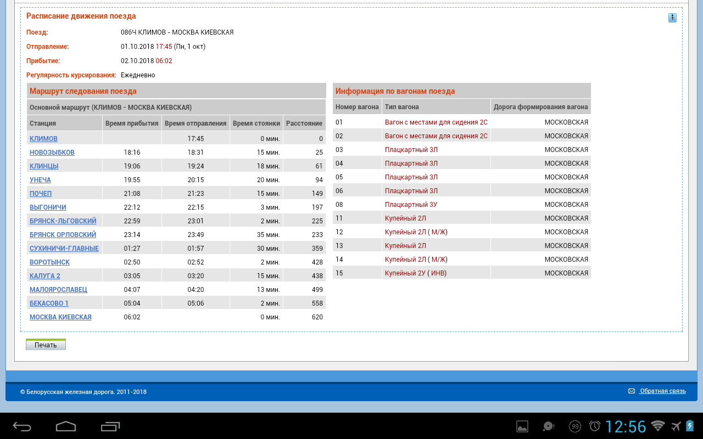Tap the alarm clock status icon
Image resolution: width=703 pixels, height=439 pixels.
[x=595, y=426]
